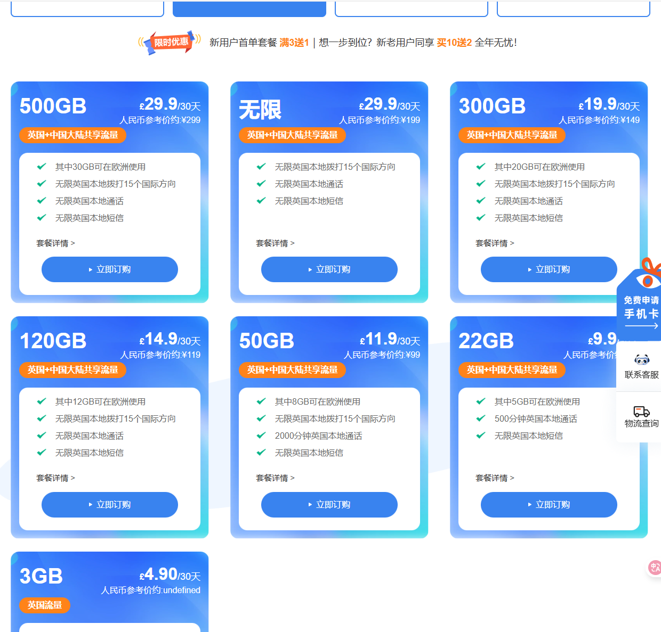Open logistics tracking truck icon
Screen dimensions: 661x632
click(641, 412)
